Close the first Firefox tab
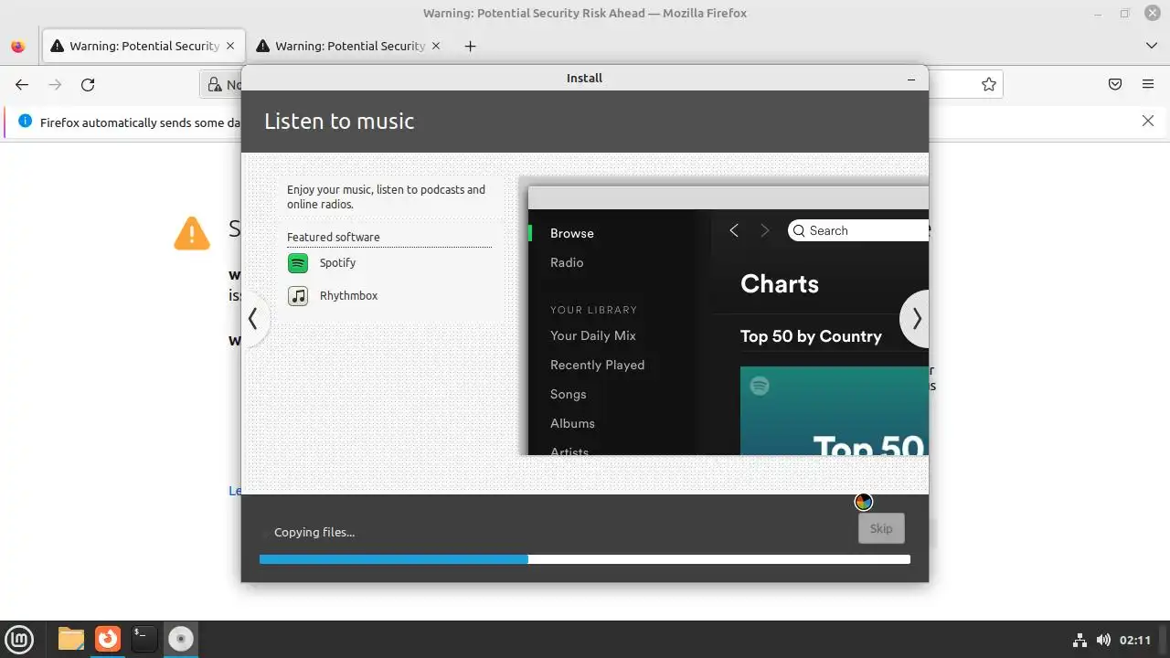Viewport: 1170px width, 658px height. (230, 46)
